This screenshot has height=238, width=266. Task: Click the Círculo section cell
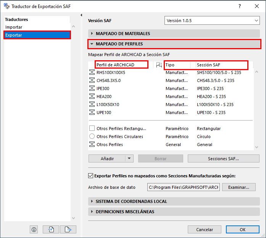click(x=203, y=137)
